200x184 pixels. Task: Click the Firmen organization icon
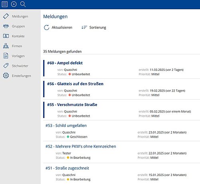coord(6,46)
